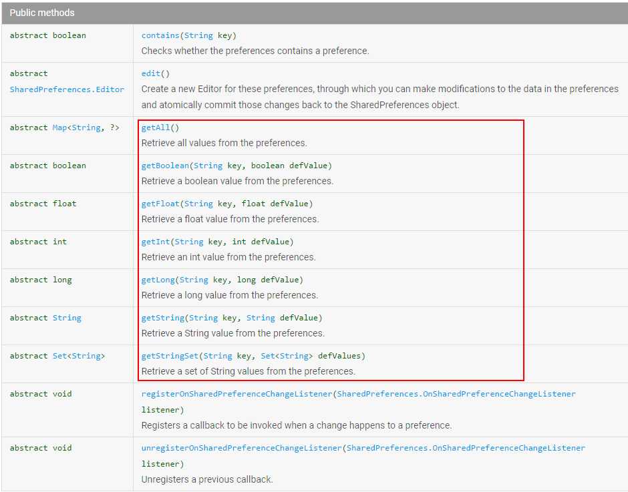Click Set type before defValues parameter
This screenshot has height=492, width=628.
[x=267, y=356]
